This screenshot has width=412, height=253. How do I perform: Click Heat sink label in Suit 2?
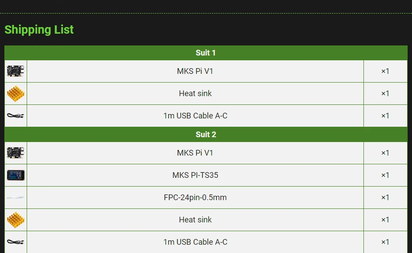(195, 220)
